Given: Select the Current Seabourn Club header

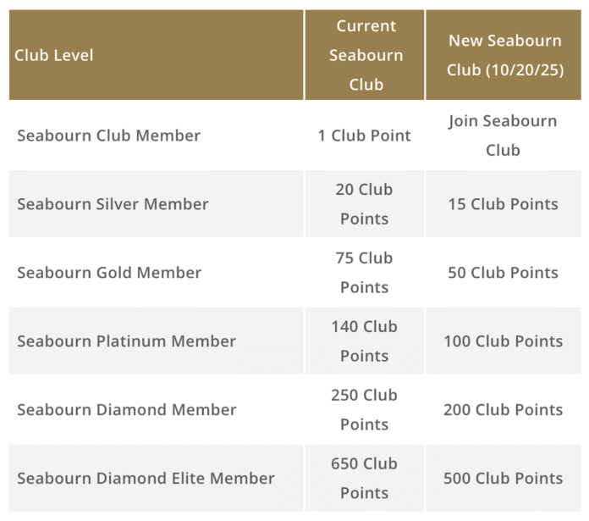Looking at the screenshot, I should [x=366, y=55].
